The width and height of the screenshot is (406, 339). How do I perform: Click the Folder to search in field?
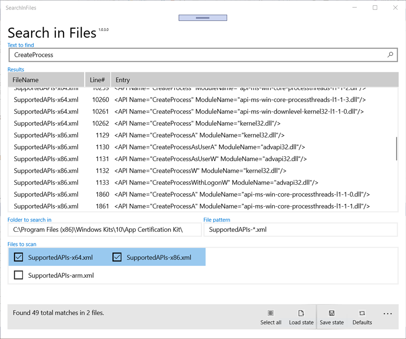click(x=105, y=229)
